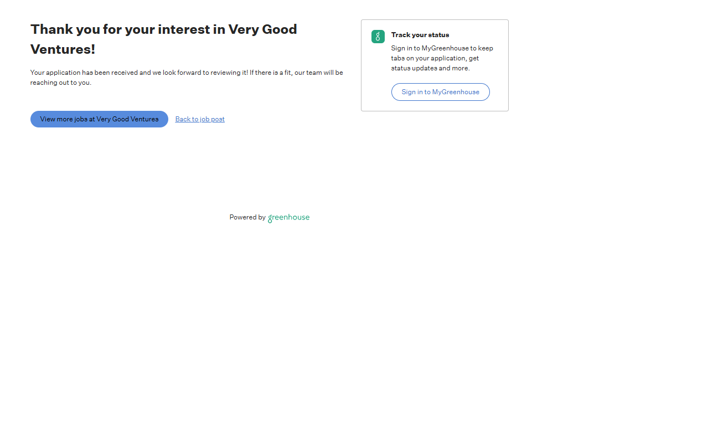
Task: Click the words 'Thank you' in the heading
Action: pyautogui.click(x=65, y=29)
